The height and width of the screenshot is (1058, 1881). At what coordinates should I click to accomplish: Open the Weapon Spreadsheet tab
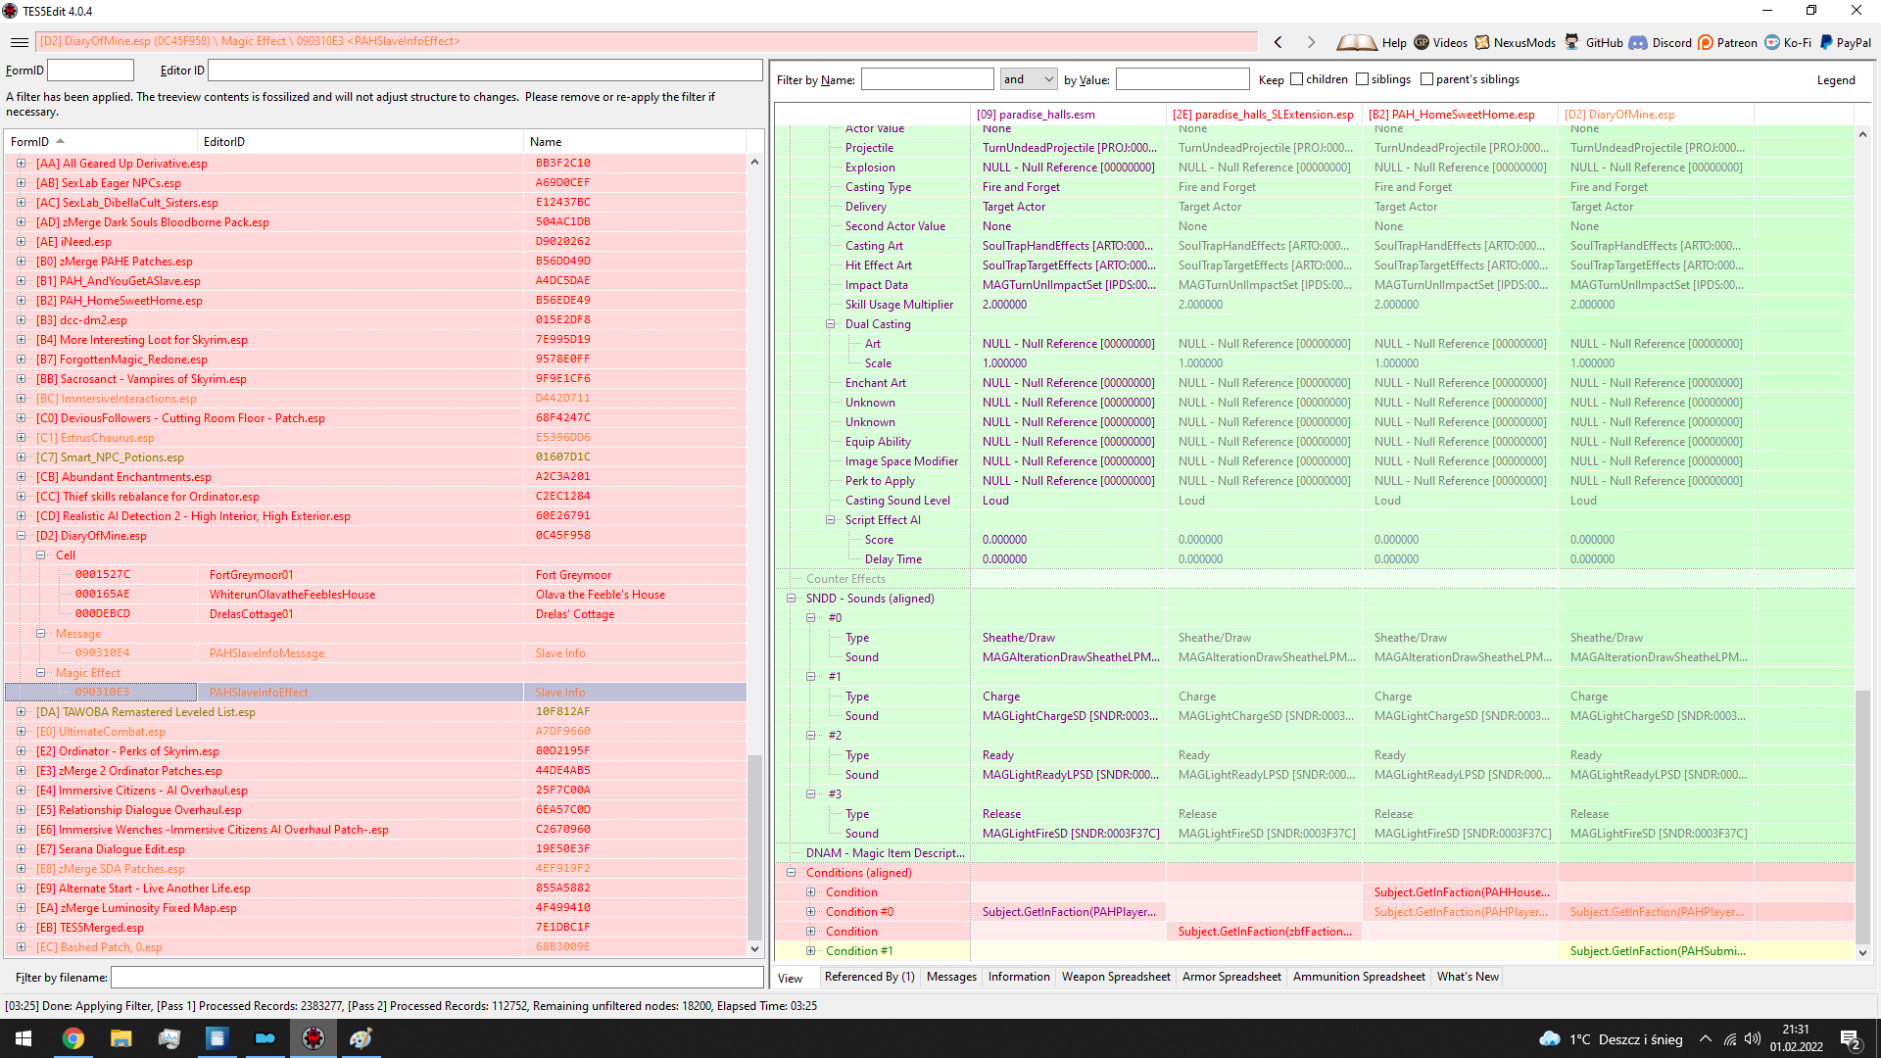coord(1115,977)
